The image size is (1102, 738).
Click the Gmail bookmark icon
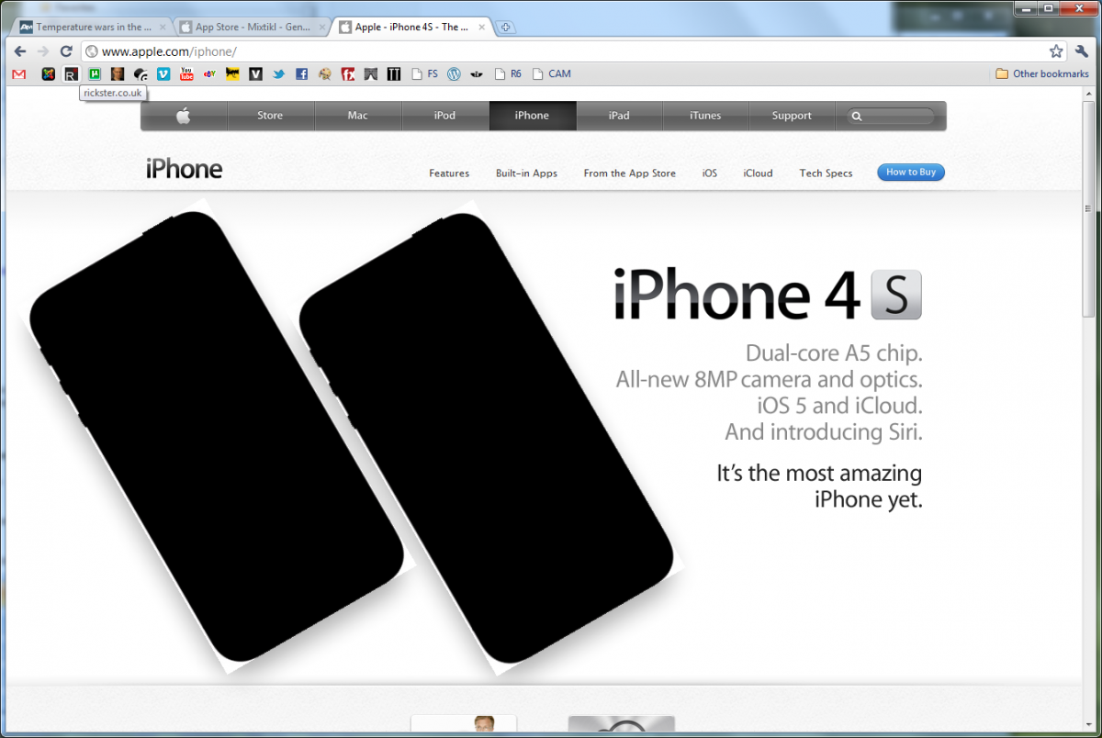(19, 74)
